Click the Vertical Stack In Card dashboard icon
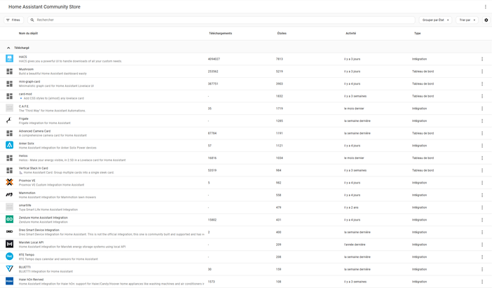Viewport: 492px width, 288px height. (x=9, y=170)
